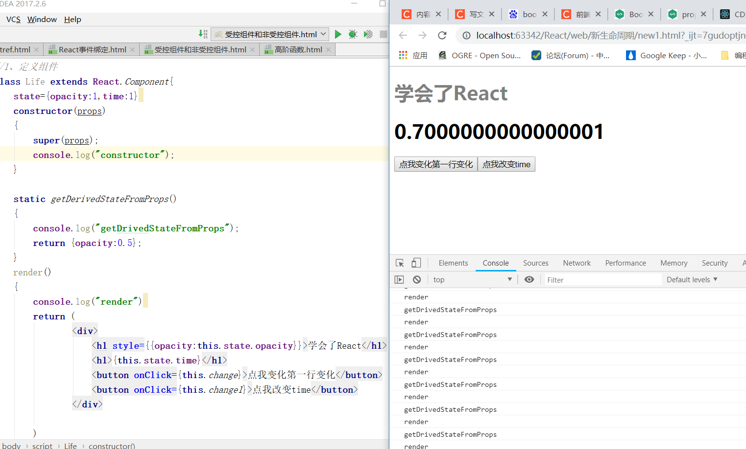Click the Chrome forward arrow
746x449 pixels.
tap(422, 35)
